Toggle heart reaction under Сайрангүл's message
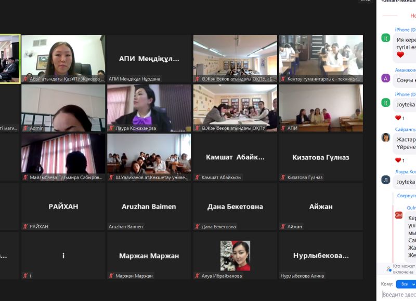The height and width of the screenshot is (301, 416). [398, 160]
